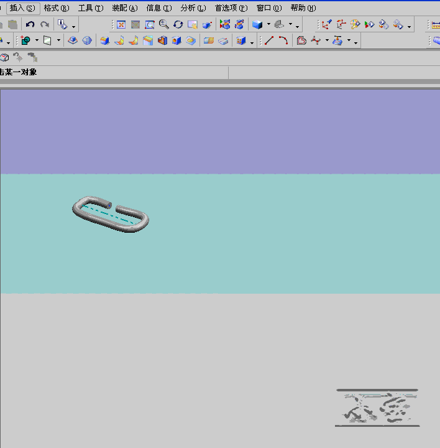Open the 分析(L) menu
This screenshot has width=440, height=448.
click(x=193, y=8)
